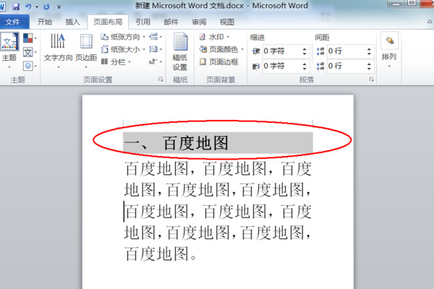Image resolution: width=434 pixels, height=289 pixels.
Task: Click the spacing before icon
Action: tap(320, 51)
